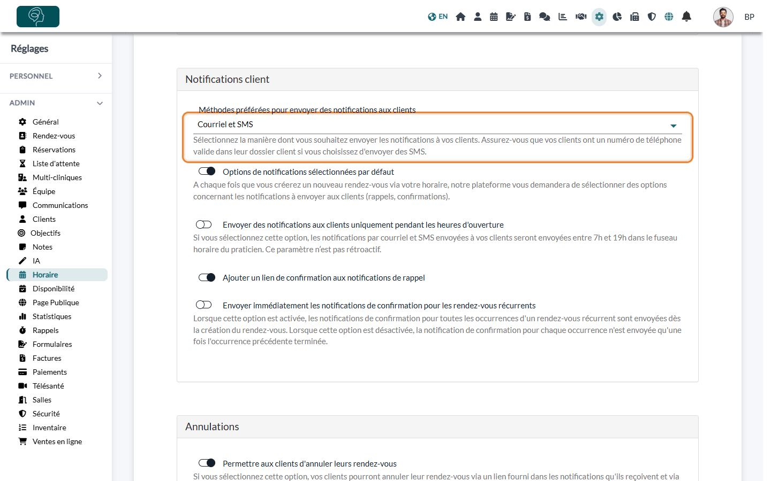The height and width of the screenshot is (481, 771).
Task: Click the cash register icon in top bar
Action: (x=634, y=17)
